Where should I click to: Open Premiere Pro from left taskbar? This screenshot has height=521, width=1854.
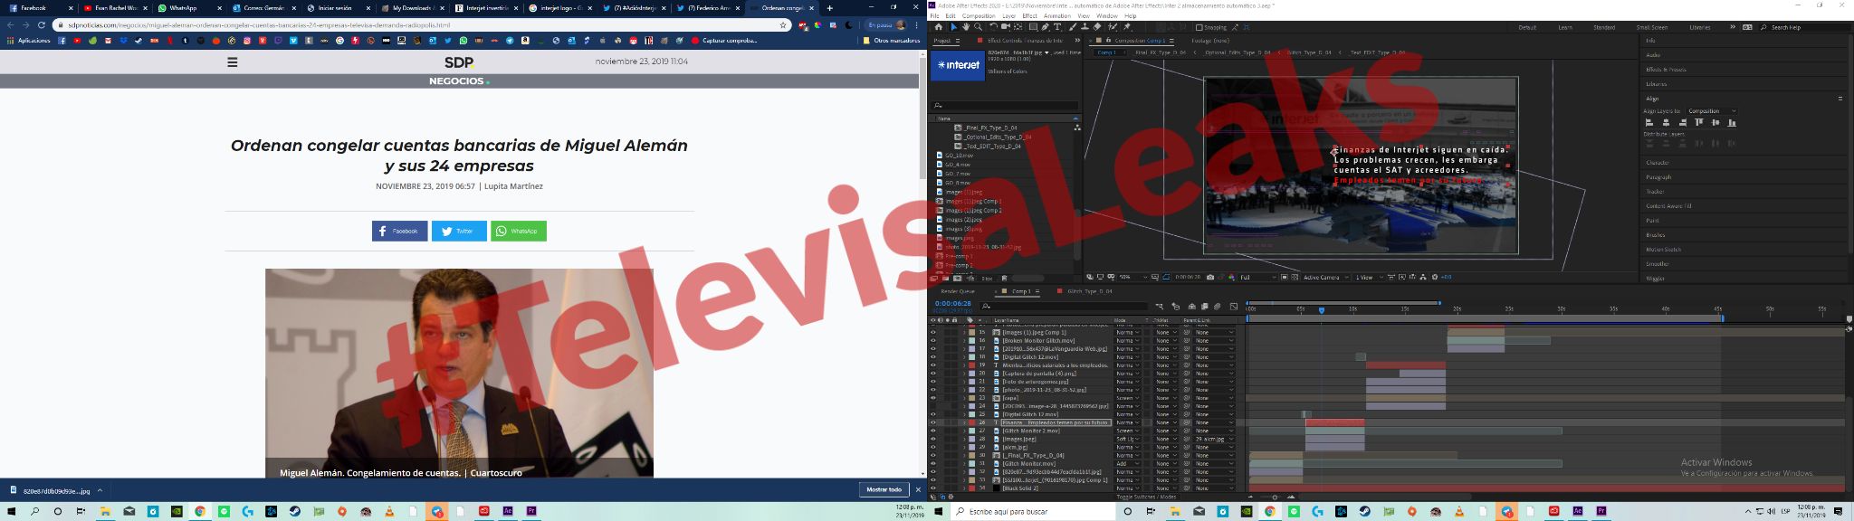point(531,511)
